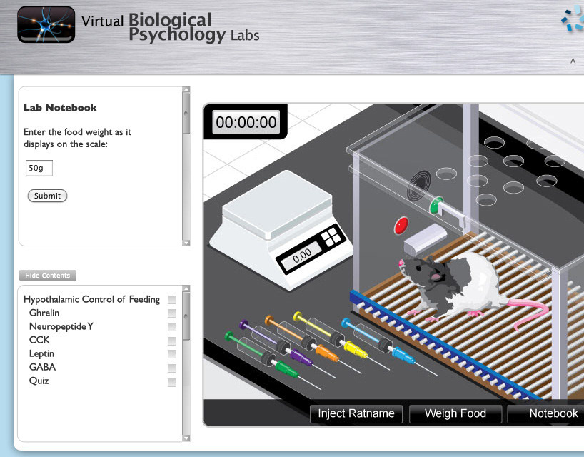Click the scale's 0.00 display
584x457 pixels.
pyautogui.click(x=301, y=256)
